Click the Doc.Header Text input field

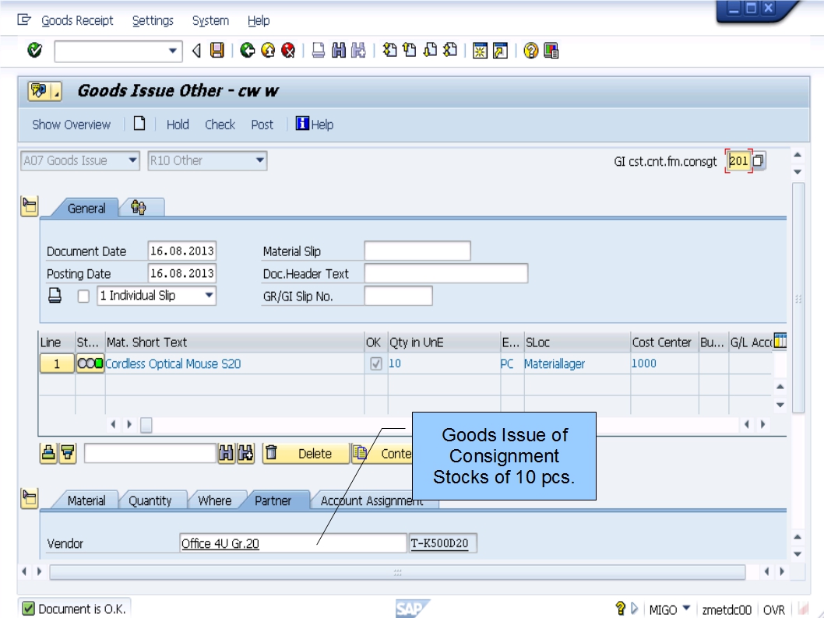[x=446, y=273]
